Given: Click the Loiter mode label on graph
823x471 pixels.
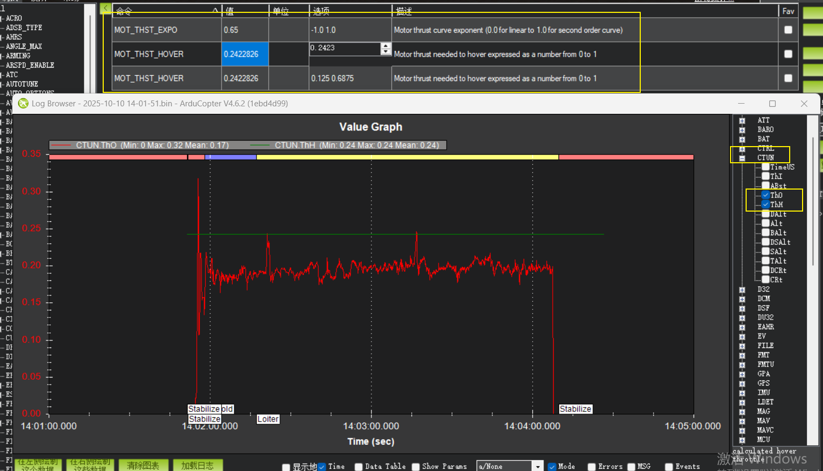Looking at the screenshot, I should tap(268, 419).
